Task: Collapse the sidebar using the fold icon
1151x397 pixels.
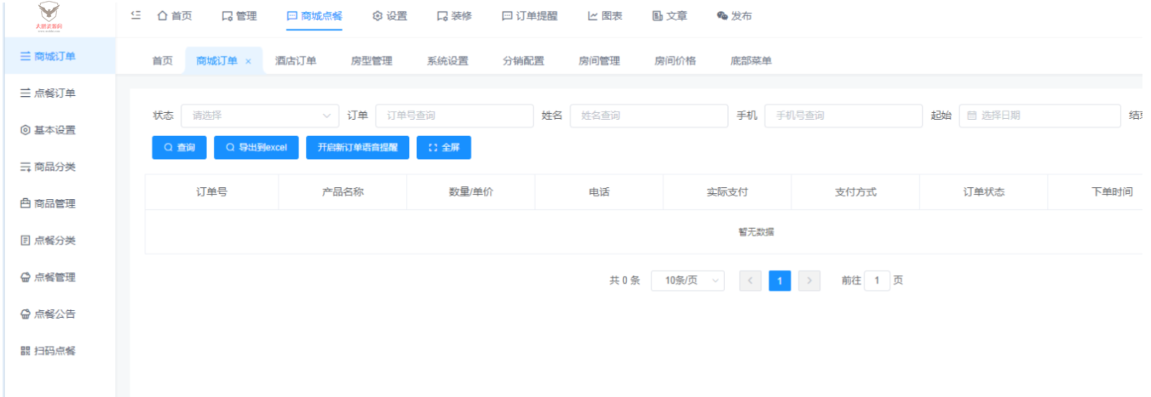Action: click(136, 16)
